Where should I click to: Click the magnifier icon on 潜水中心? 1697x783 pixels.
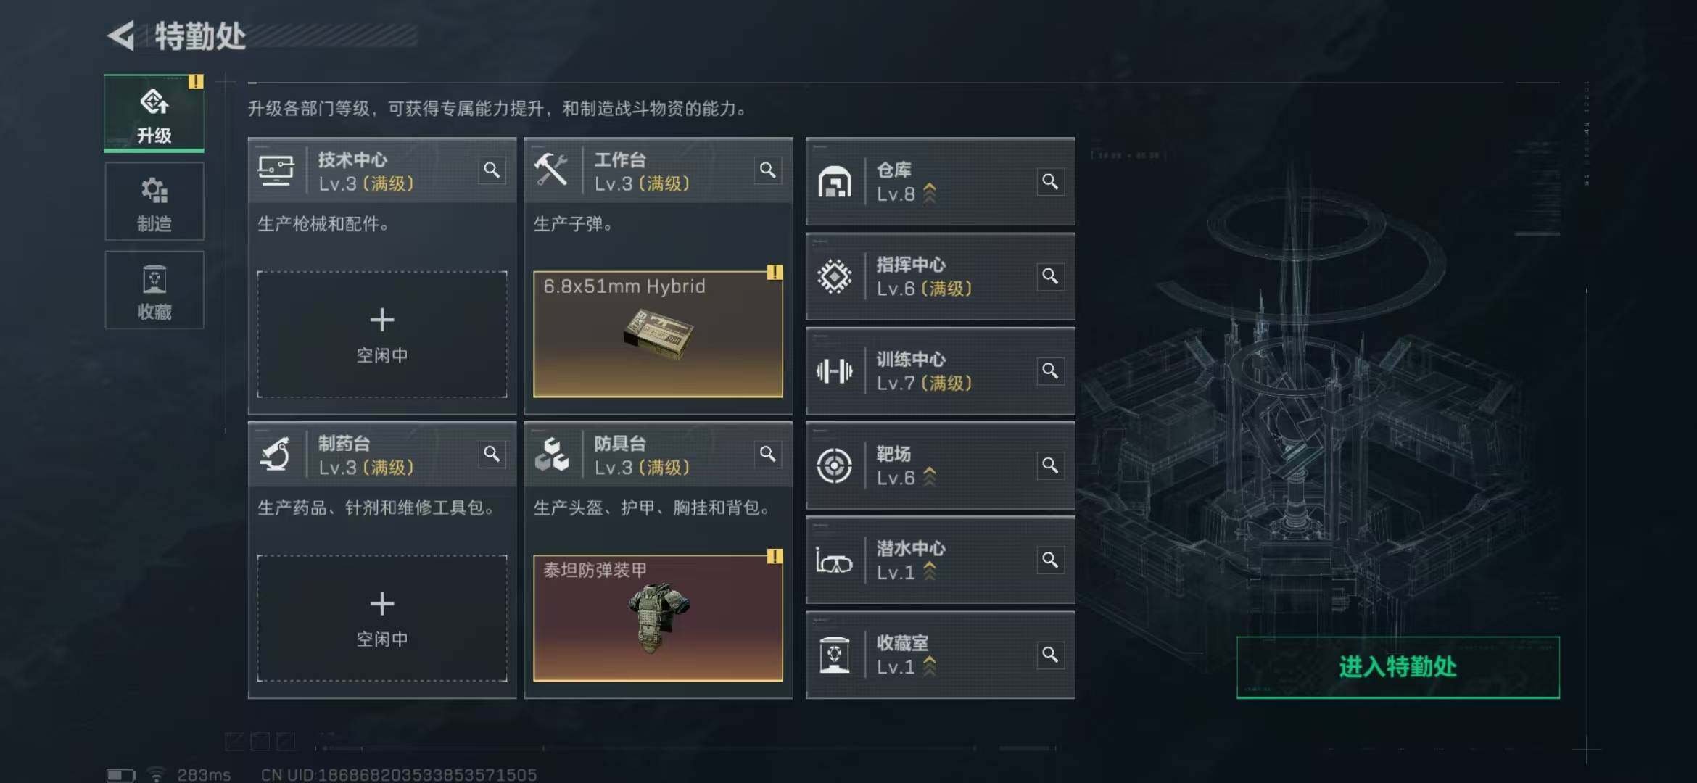tap(1049, 560)
